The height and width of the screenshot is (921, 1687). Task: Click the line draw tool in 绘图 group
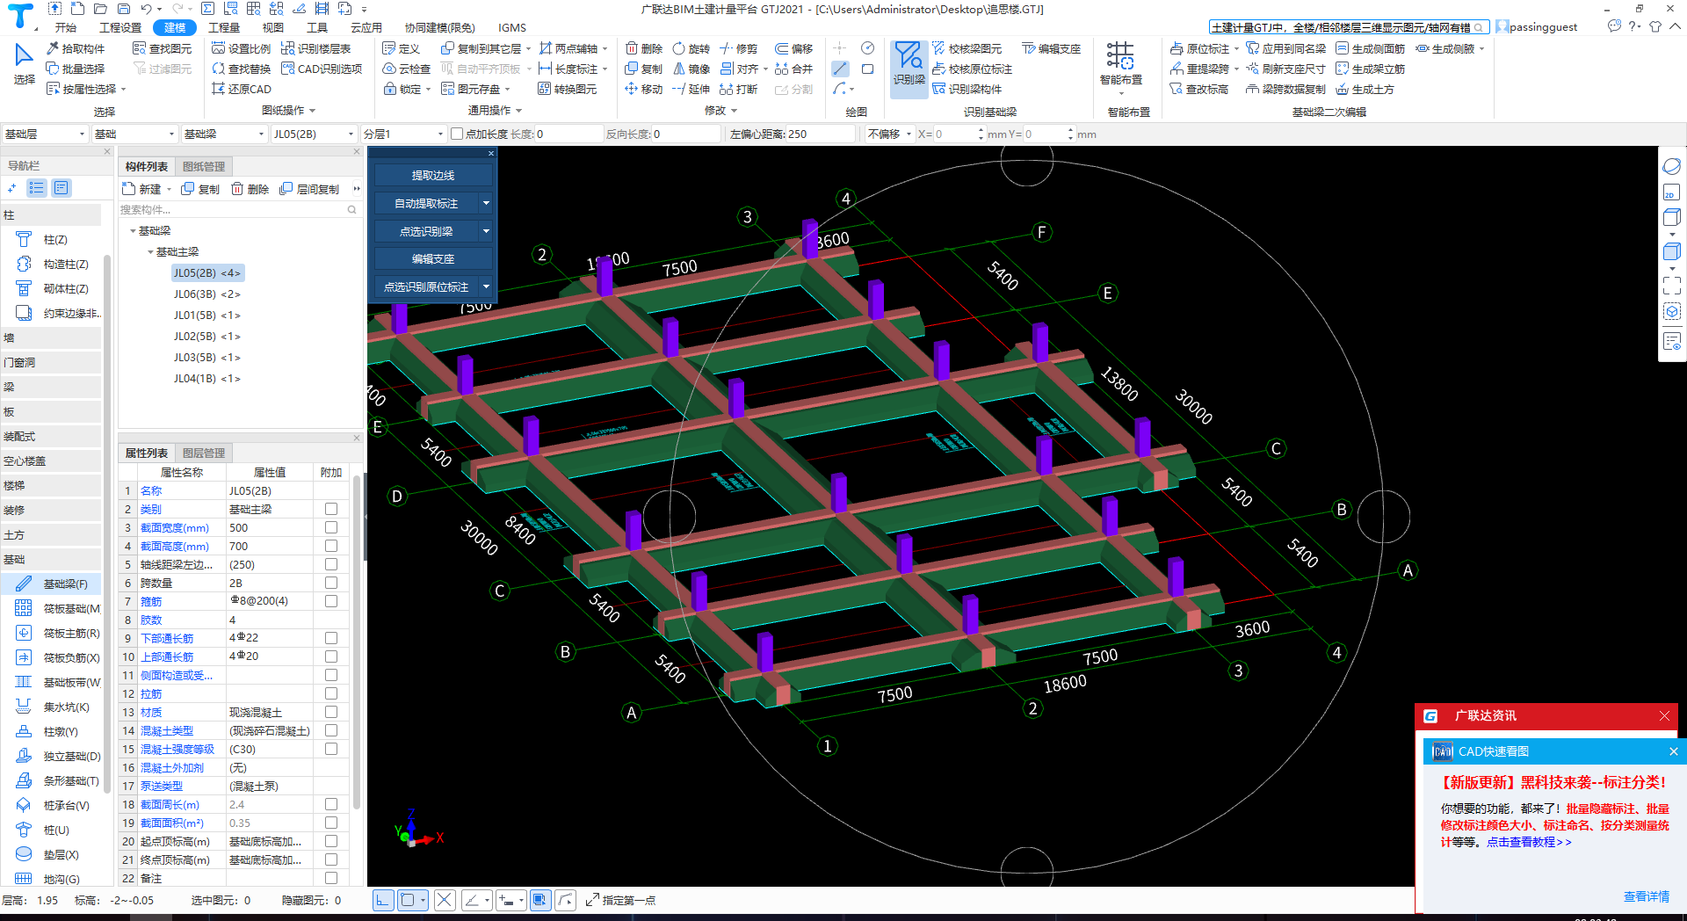[841, 69]
